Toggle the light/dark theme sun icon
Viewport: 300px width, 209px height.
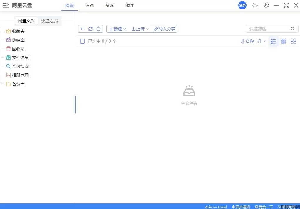click(255, 5)
